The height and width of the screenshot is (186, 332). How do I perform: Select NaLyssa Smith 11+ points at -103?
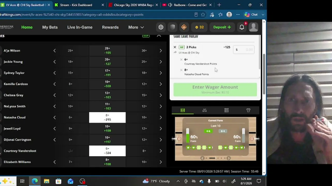pos(108,106)
